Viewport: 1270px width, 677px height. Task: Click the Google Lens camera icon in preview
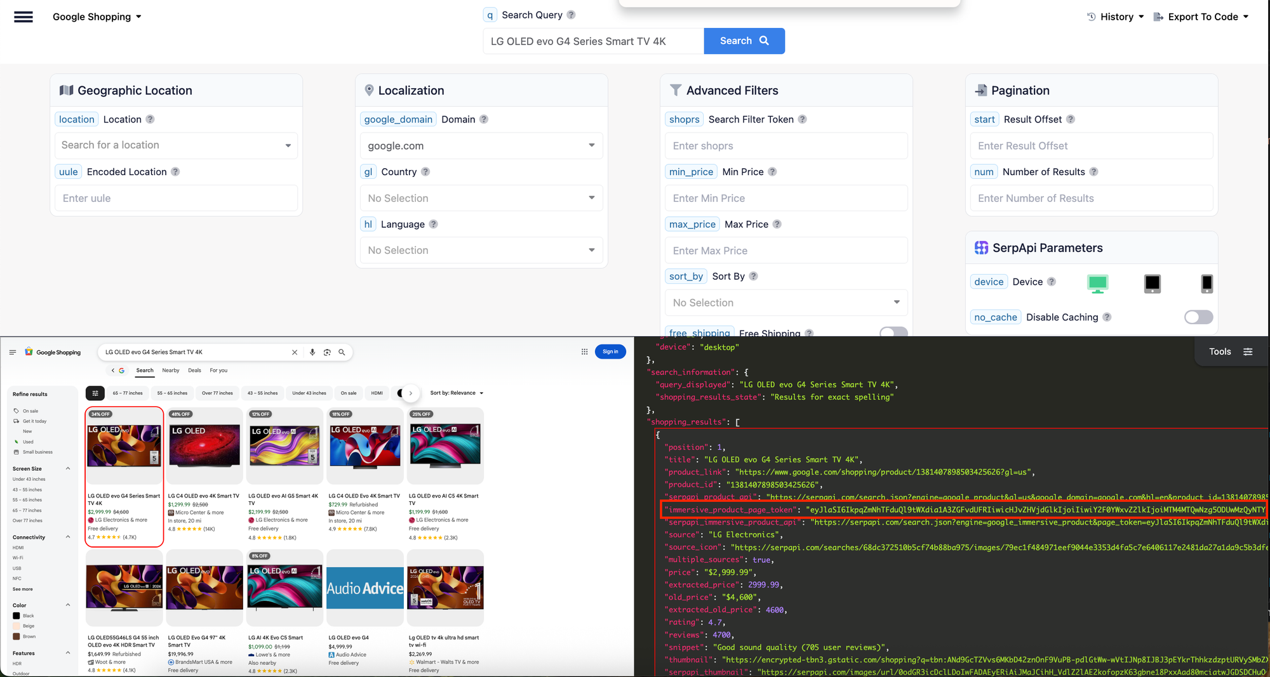[x=327, y=352]
